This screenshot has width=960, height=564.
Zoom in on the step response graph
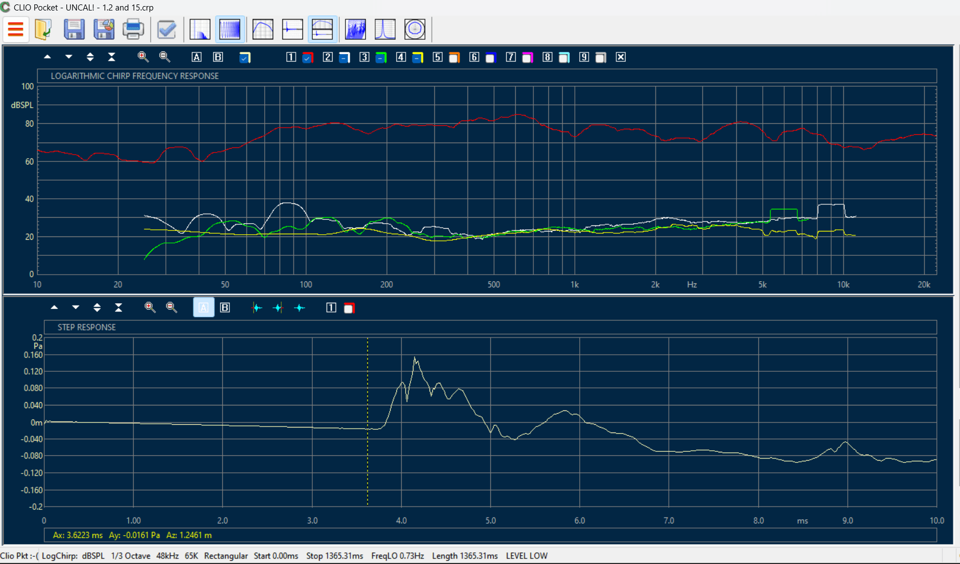[x=150, y=308]
